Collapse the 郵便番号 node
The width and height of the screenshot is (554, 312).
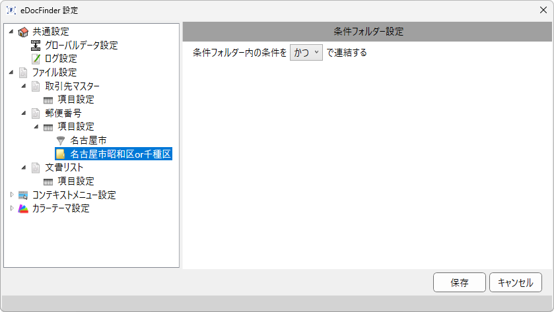click(24, 113)
